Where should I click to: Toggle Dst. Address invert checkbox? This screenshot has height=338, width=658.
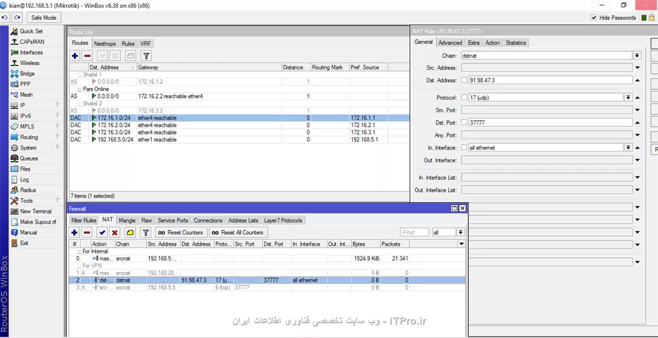click(464, 80)
